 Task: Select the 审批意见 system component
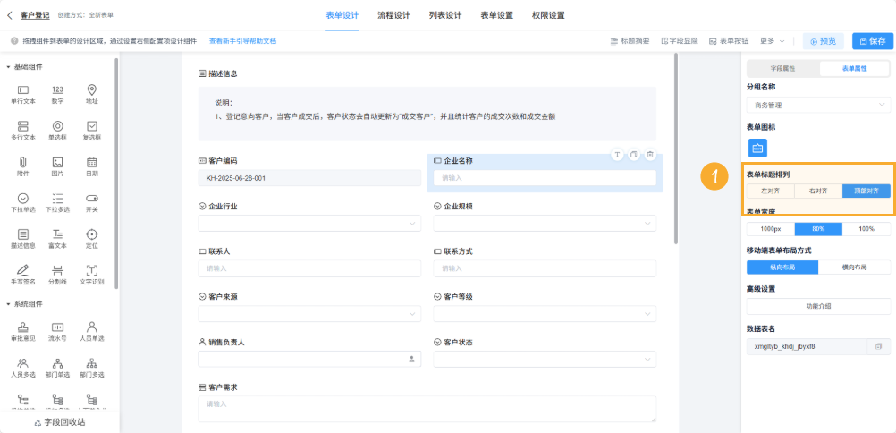pos(23,332)
